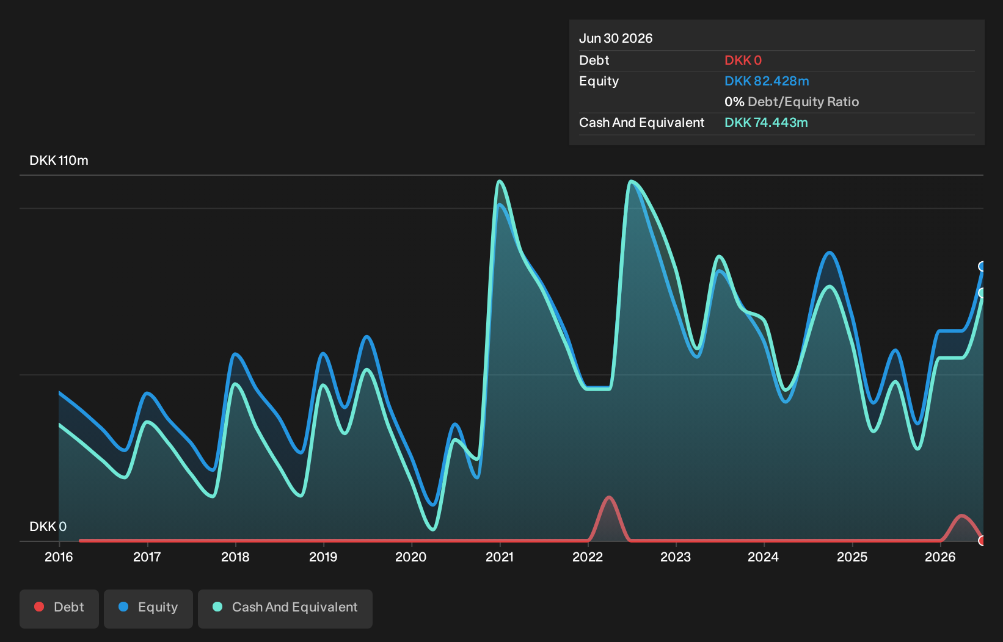
Task: Click the Cash And Equivalent tooltip row label
Action: (641, 123)
